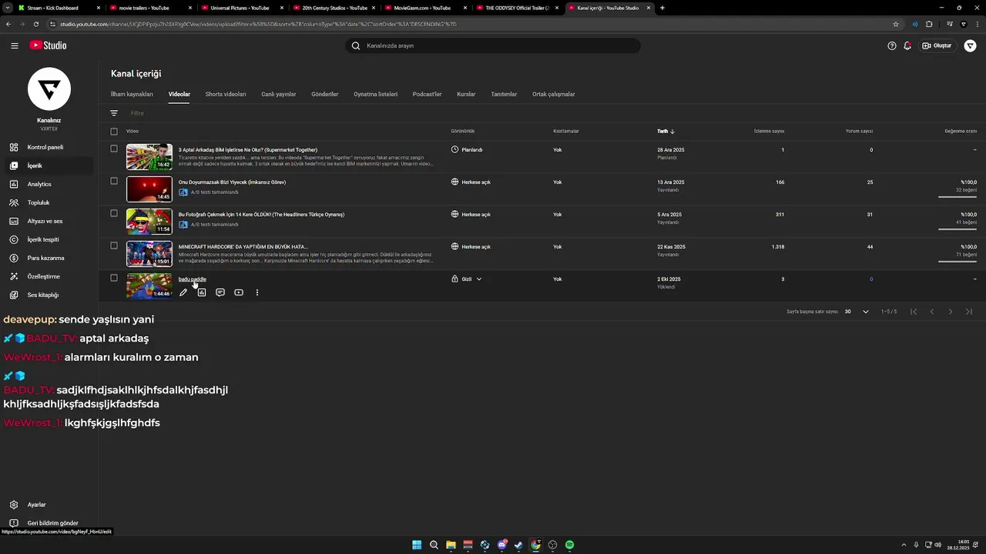The image size is (986, 554).
Task: Click the YouTube Studio logo
Action: 48,45
